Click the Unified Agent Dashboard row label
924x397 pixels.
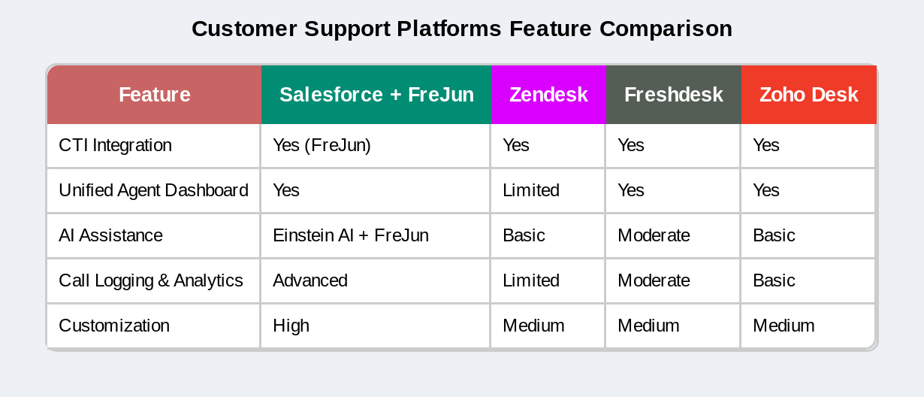153,190
